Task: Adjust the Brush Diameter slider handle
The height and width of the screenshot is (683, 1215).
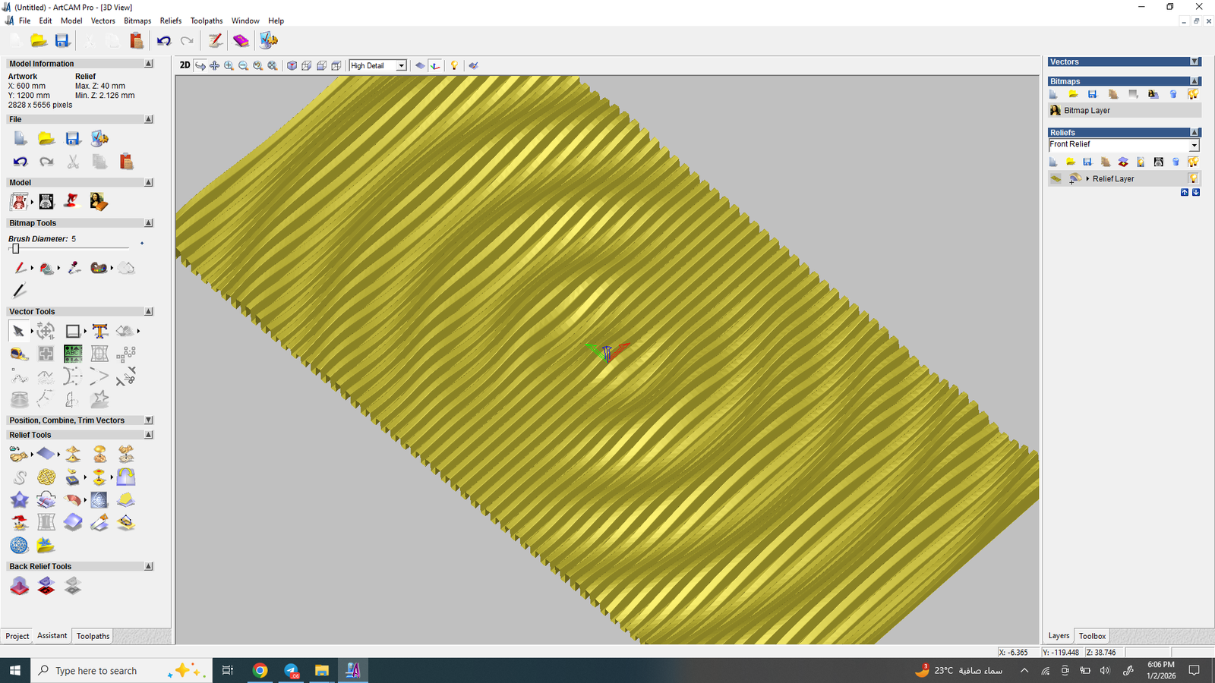Action: tap(15, 248)
